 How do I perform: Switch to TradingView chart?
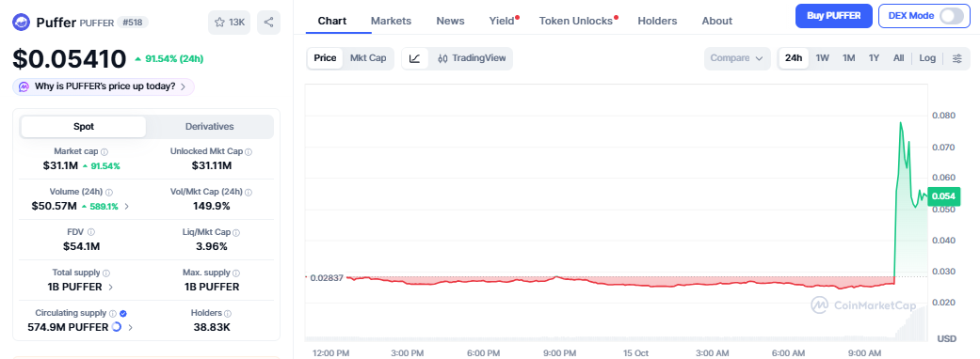click(x=472, y=58)
